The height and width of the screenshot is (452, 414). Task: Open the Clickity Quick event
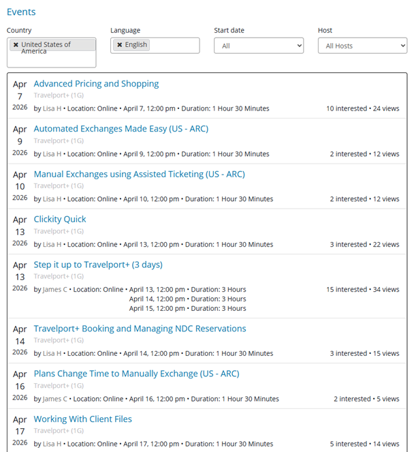[60, 219]
